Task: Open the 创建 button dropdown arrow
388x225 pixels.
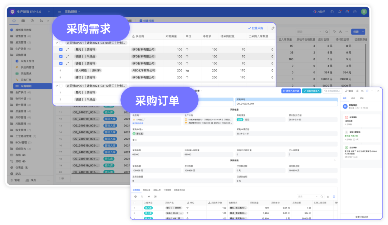Action: 363,32
